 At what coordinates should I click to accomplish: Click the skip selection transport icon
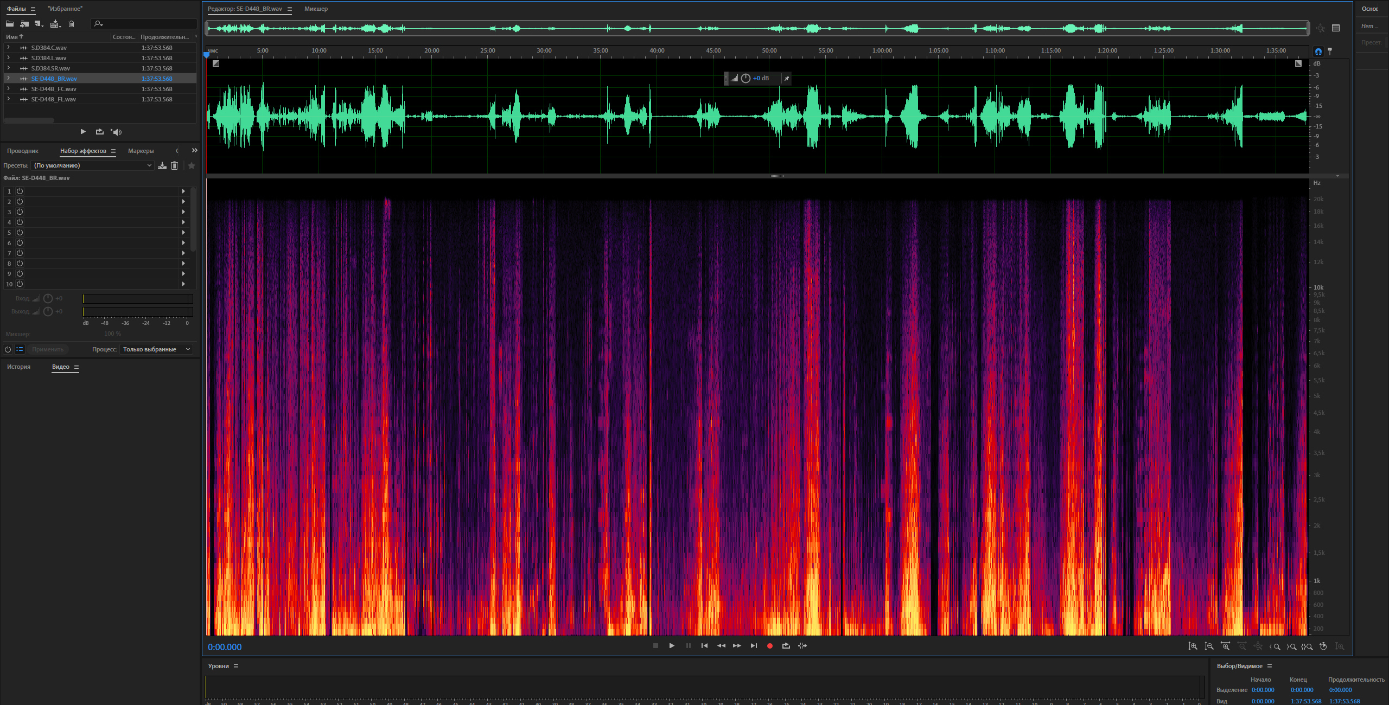802,646
